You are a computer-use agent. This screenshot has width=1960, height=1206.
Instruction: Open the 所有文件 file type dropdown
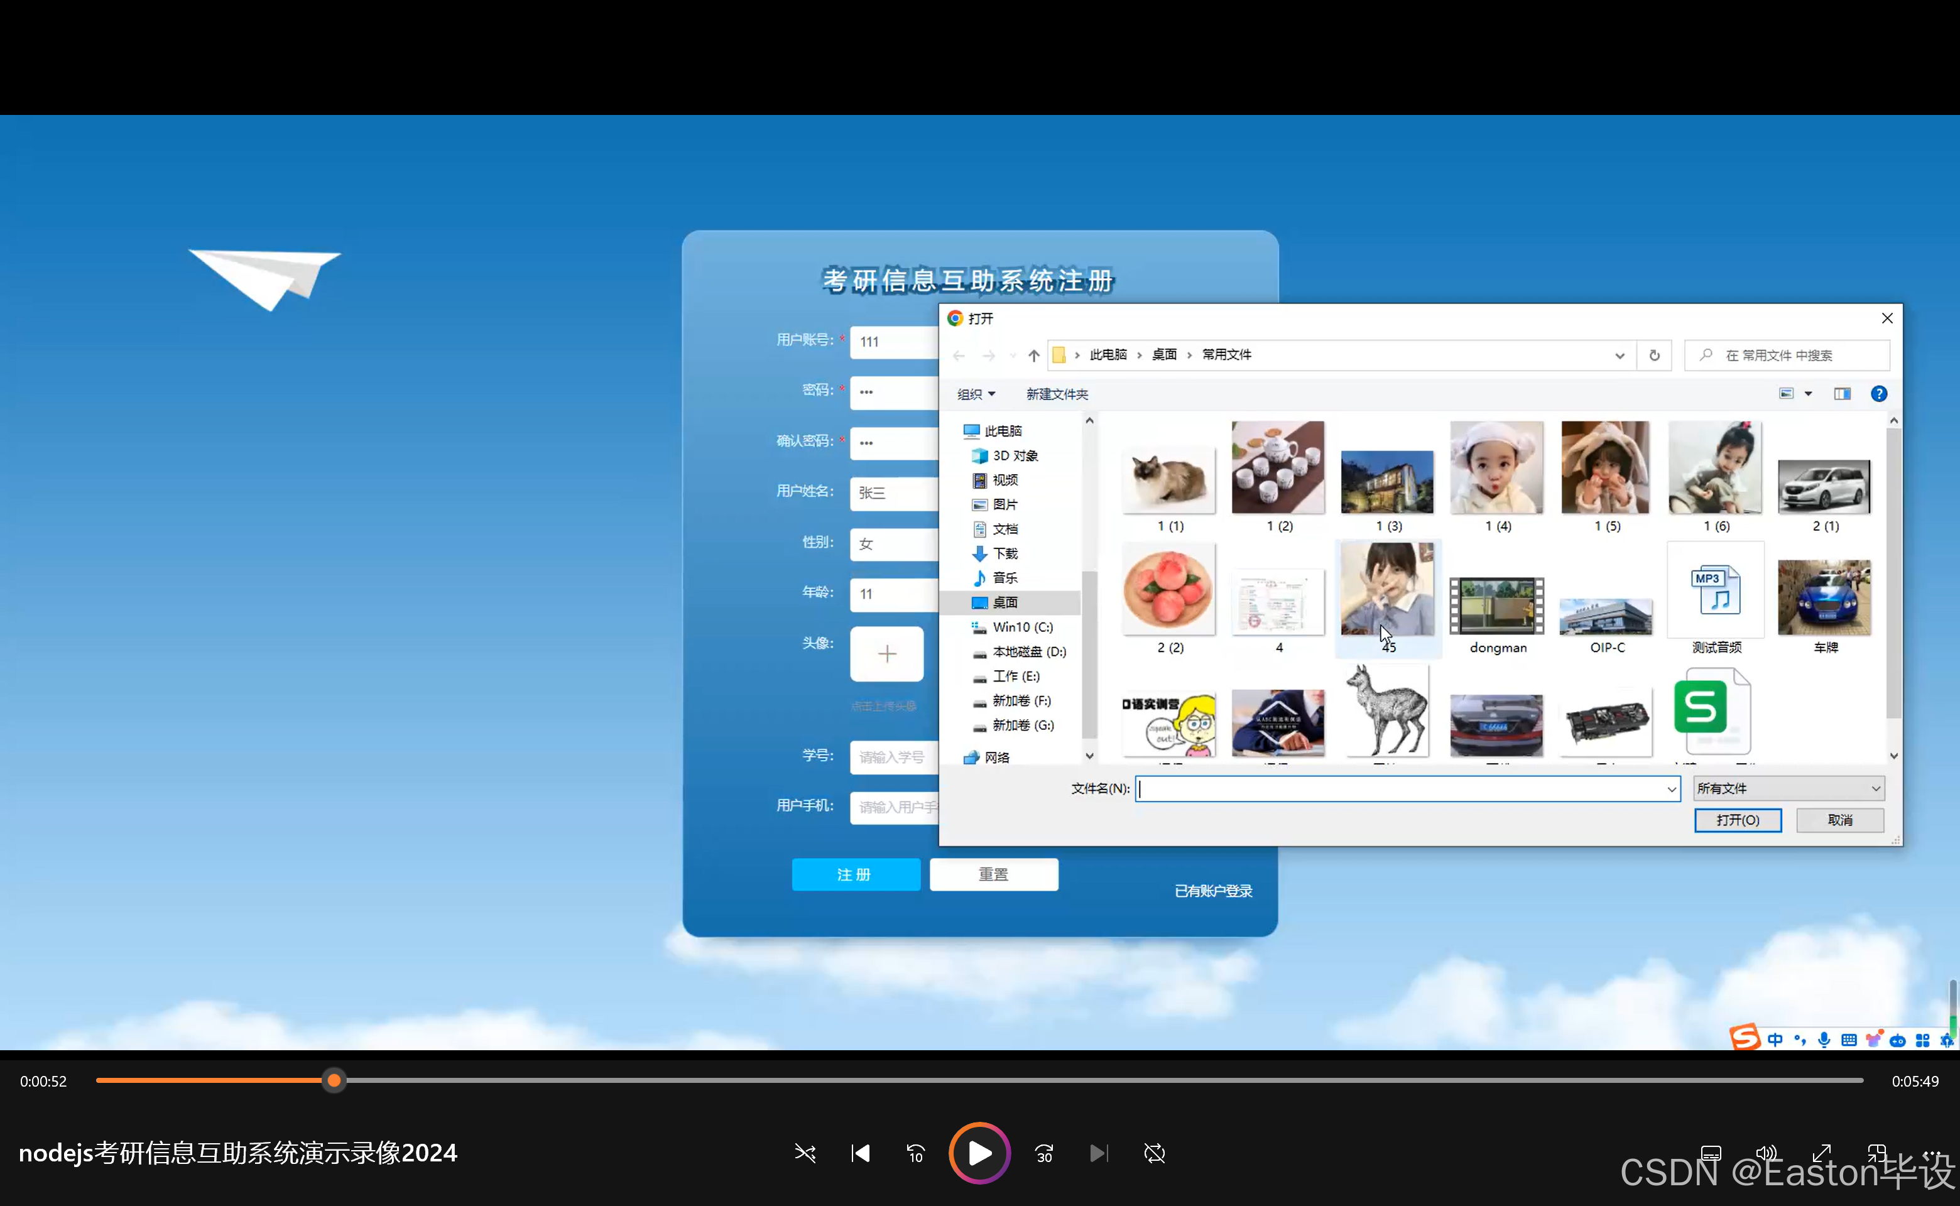pyautogui.click(x=1788, y=789)
